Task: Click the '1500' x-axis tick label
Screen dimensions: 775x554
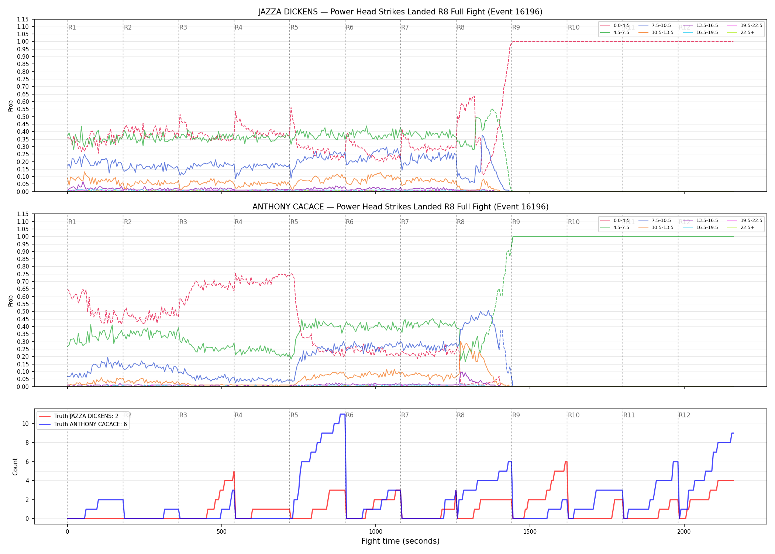Action: (x=530, y=531)
